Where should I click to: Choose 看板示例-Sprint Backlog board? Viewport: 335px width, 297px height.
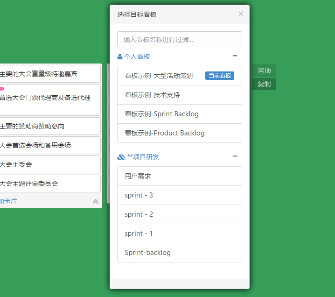click(161, 114)
